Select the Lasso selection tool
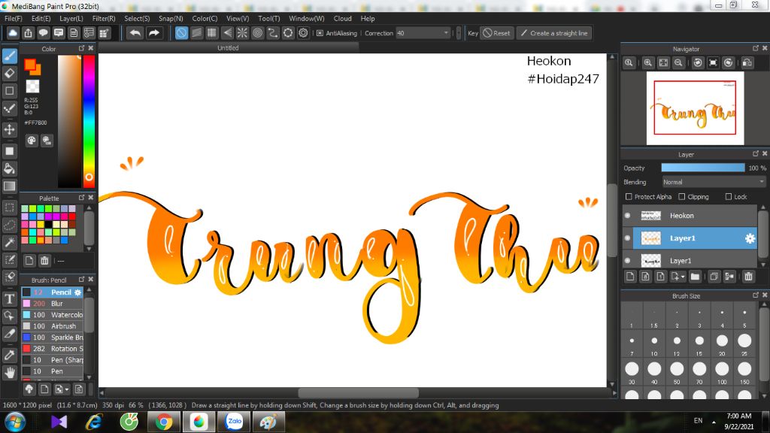The image size is (770, 433). pyautogui.click(x=9, y=225)
